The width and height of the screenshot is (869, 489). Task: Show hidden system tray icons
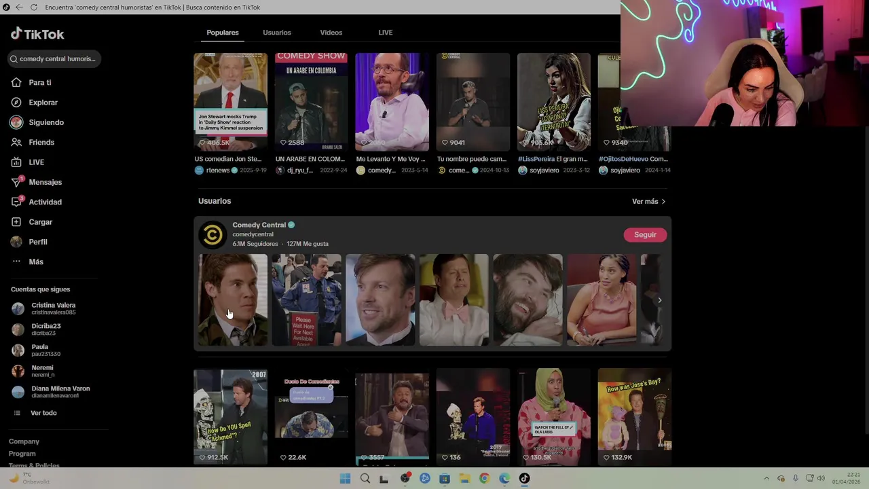pyautogui.click(x=766, y=479)
